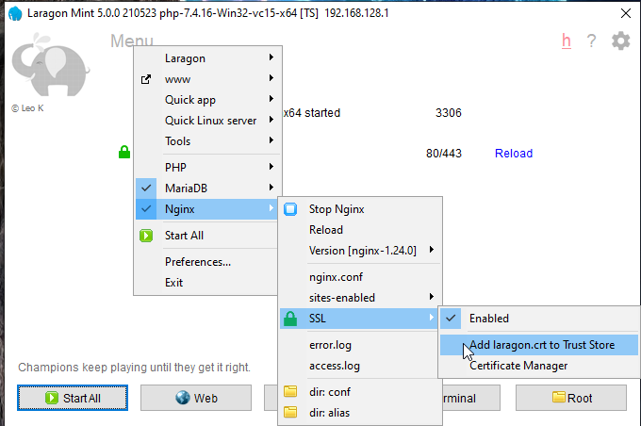Click the settings gear icon
The width and height of the screenshot is (641, 426).
tap(620, 41)
